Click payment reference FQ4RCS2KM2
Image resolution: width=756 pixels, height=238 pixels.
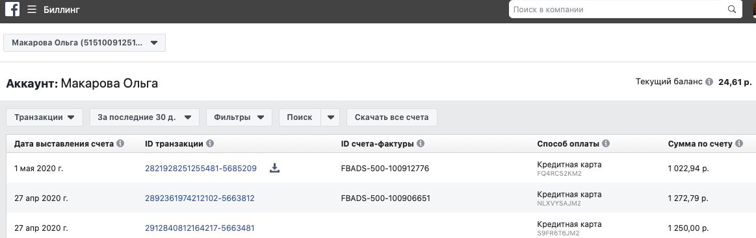click(x=559, y=174)
